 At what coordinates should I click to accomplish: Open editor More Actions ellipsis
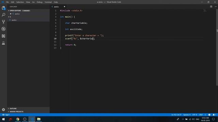216,7
